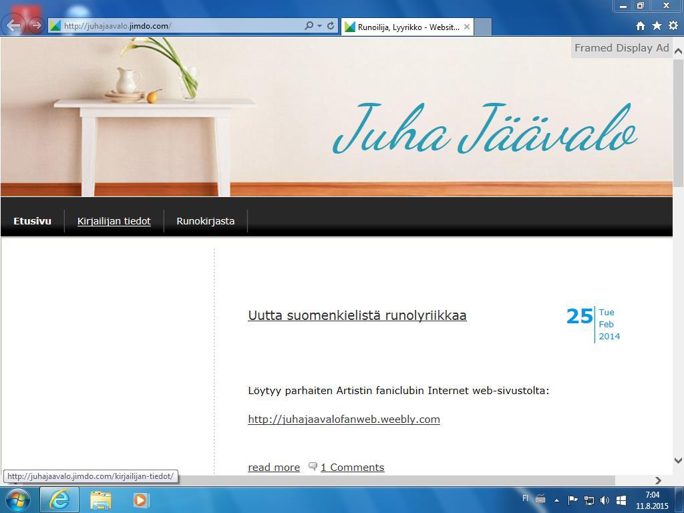
Task: Click the paragraph Löytyy parhaiten Artistin faniclubin
Action: coord(399,390)
